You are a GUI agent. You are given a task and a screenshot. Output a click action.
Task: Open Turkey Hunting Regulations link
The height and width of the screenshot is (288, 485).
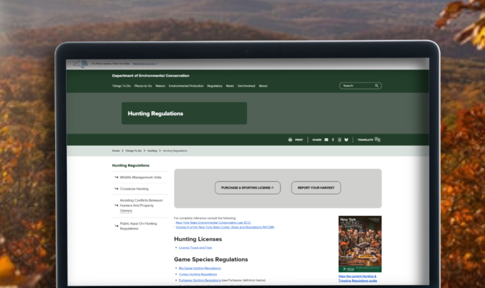198,274
